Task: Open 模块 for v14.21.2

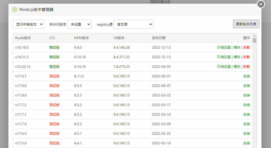Action: 237,57
